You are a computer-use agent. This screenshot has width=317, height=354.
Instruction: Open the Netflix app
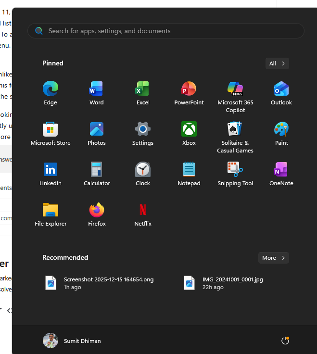point(143,215)
